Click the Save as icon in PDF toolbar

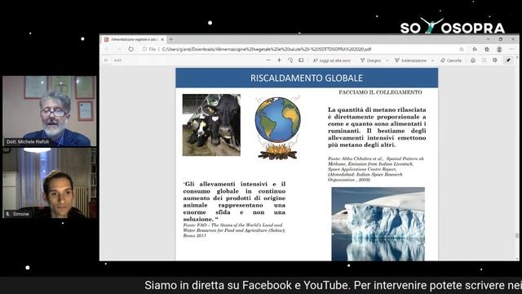pyautogui.click(x=495, y=60)
